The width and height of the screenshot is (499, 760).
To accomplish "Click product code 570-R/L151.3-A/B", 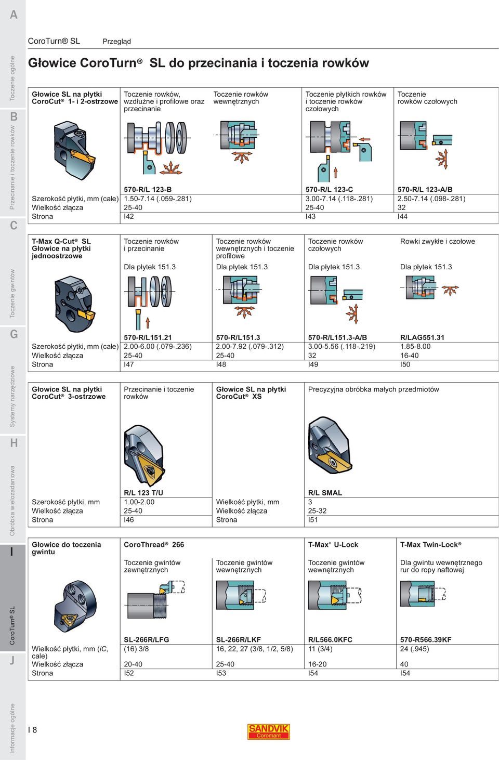I will [338, 337].
